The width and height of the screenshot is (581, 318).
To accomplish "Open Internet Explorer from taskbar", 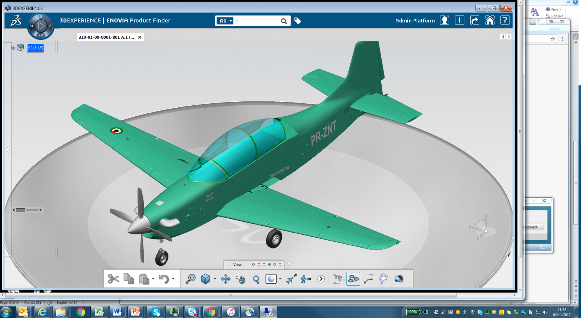I will [x=42, y=312].
